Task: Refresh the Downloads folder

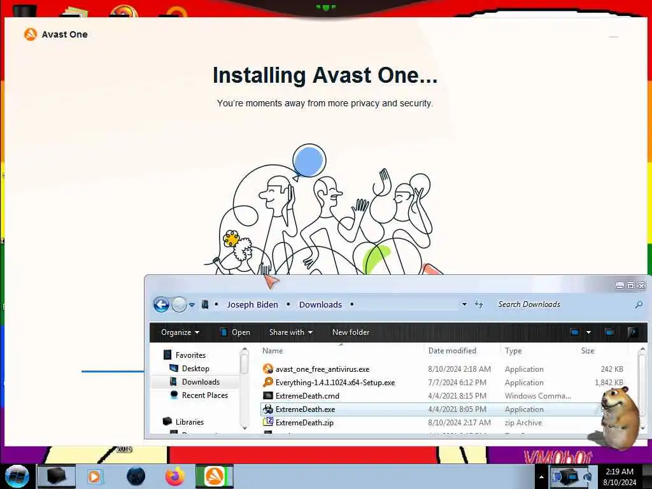Action: coord(479,304)
